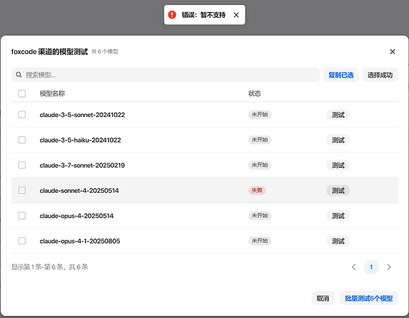This screenshot has height=318, width=409.
Task: Click model name claude-3-5-sonnet-20241022
Action: click(82, 114)
